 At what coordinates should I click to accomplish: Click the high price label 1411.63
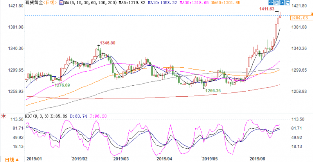coord(267,9)
